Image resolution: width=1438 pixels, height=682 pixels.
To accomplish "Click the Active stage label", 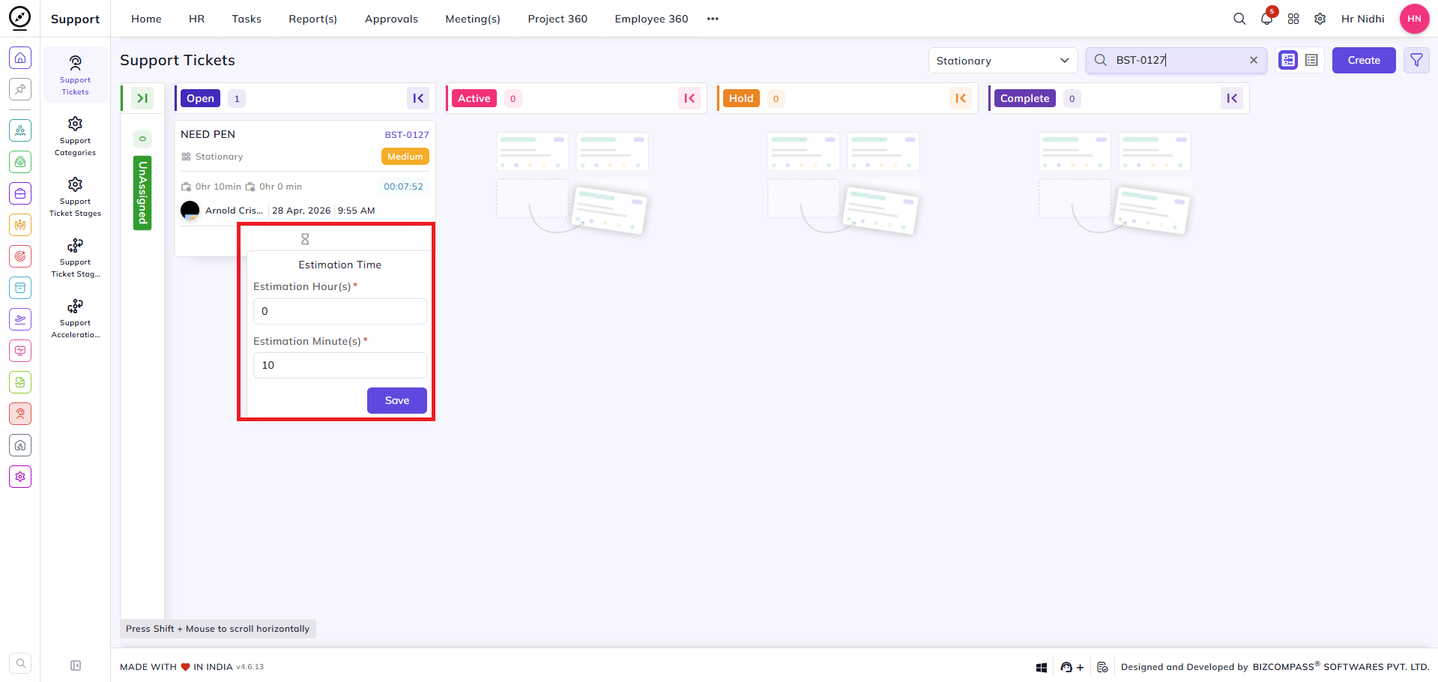I will [474, 98].
